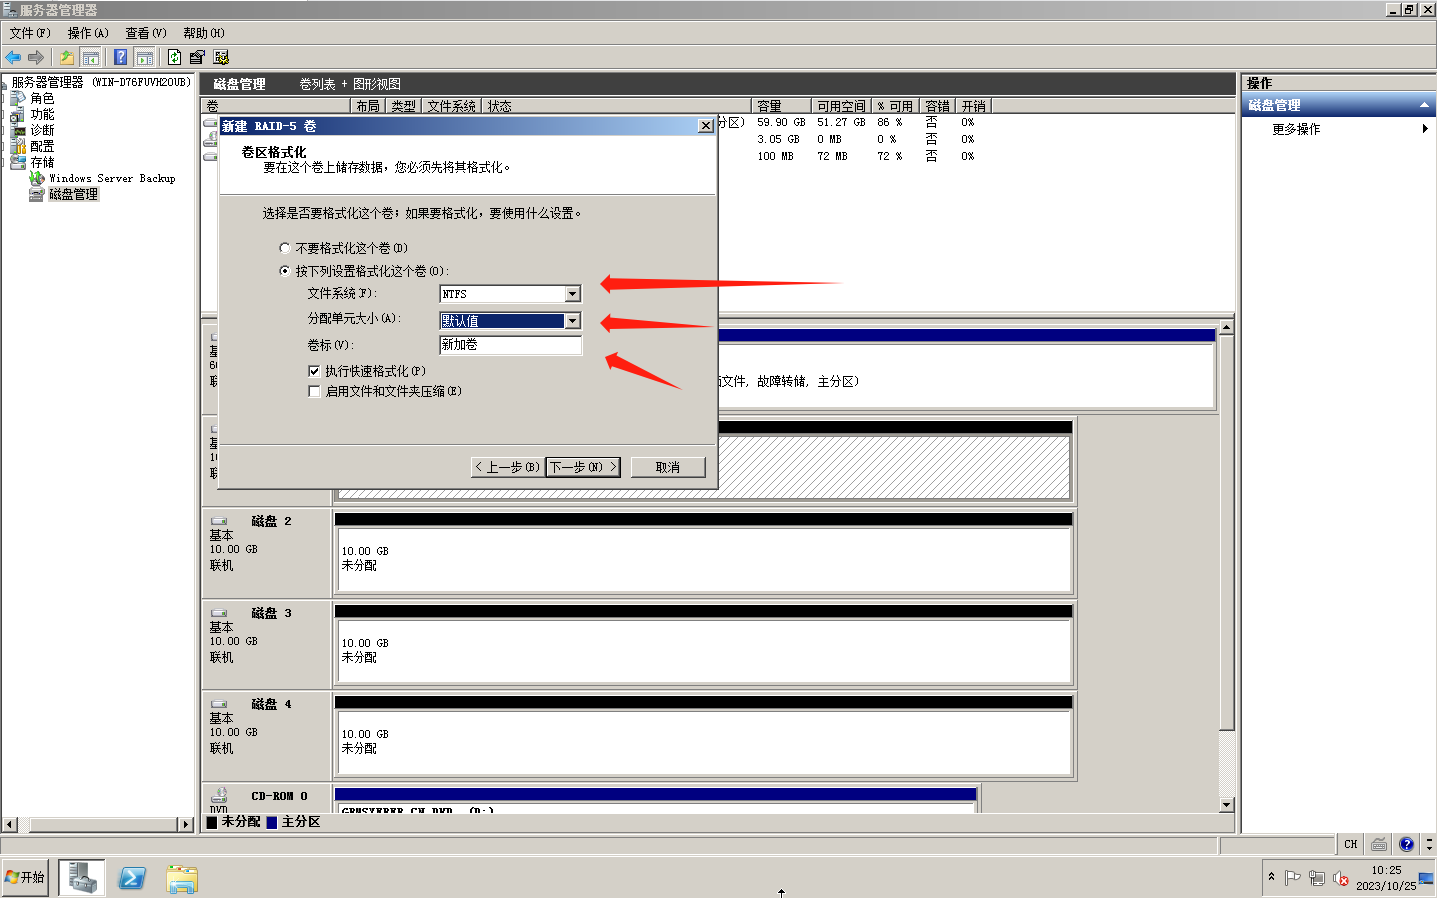The width and height of the screenshot is (1437, 898).
Task: Open the 帮助 menu
Action: click(204, 33)
